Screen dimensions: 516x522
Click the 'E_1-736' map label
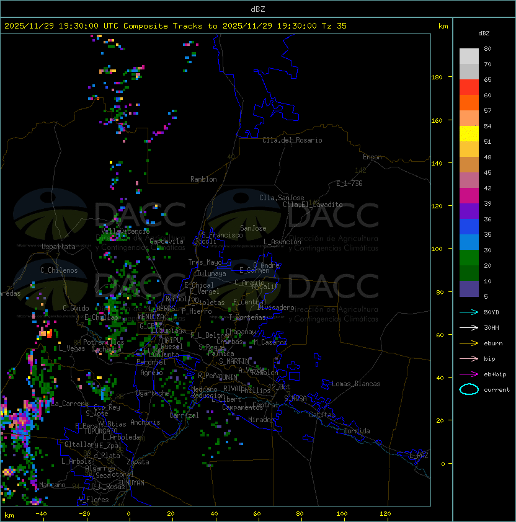coord(349,184)
